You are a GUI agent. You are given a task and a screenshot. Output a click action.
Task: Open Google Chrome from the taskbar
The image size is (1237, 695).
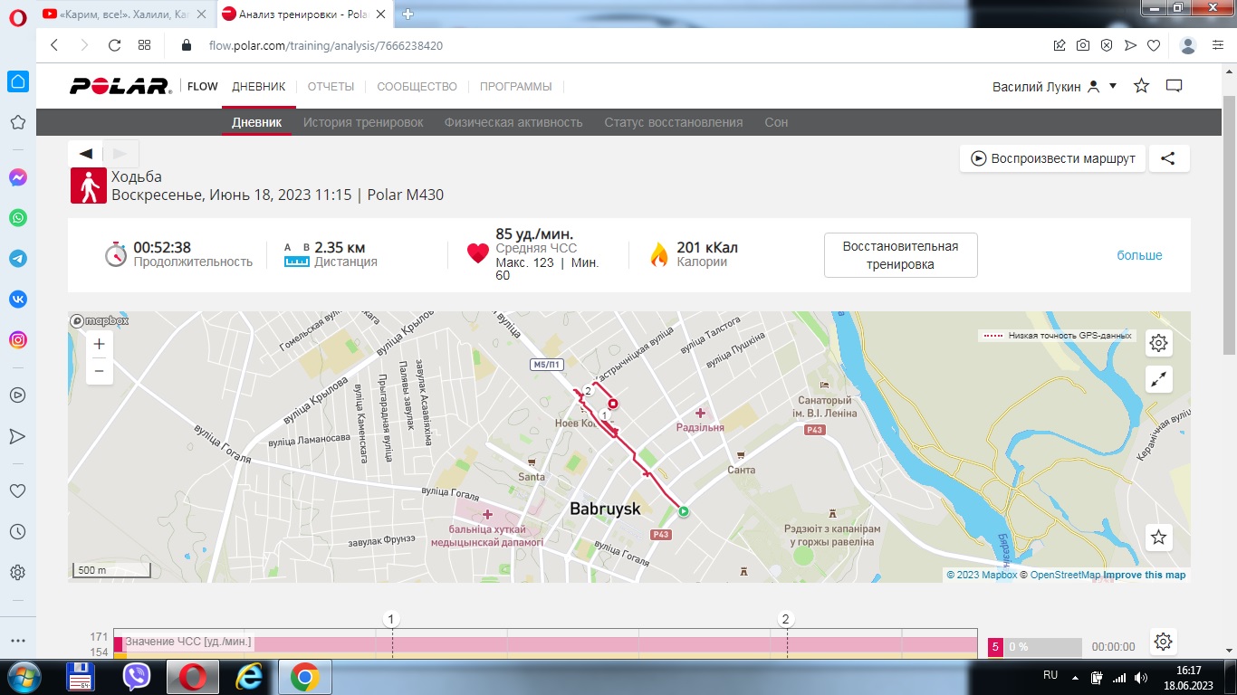[304, 677]
